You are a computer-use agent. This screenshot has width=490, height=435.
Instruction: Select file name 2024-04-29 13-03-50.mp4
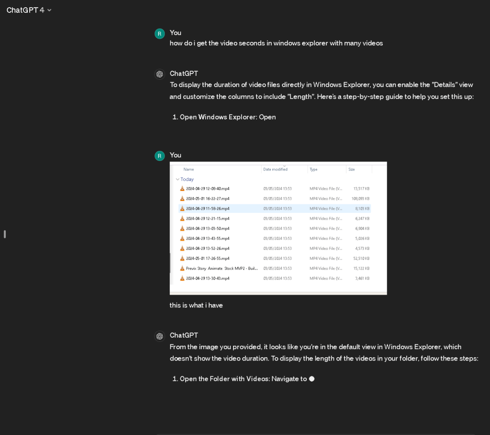pos(208,229)
